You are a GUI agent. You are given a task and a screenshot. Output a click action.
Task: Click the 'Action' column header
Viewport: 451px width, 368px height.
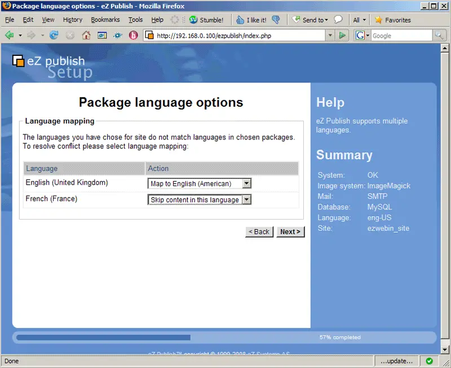click(x=222, y=168)
